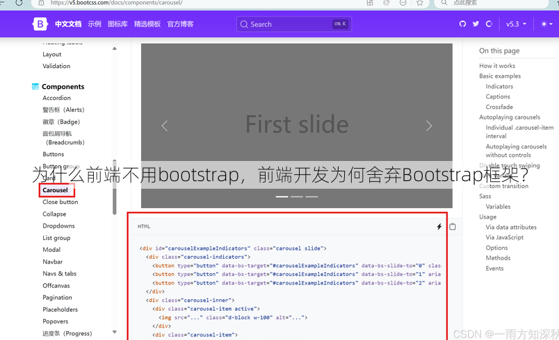Open 中文文档 nav item

(68, 24)
